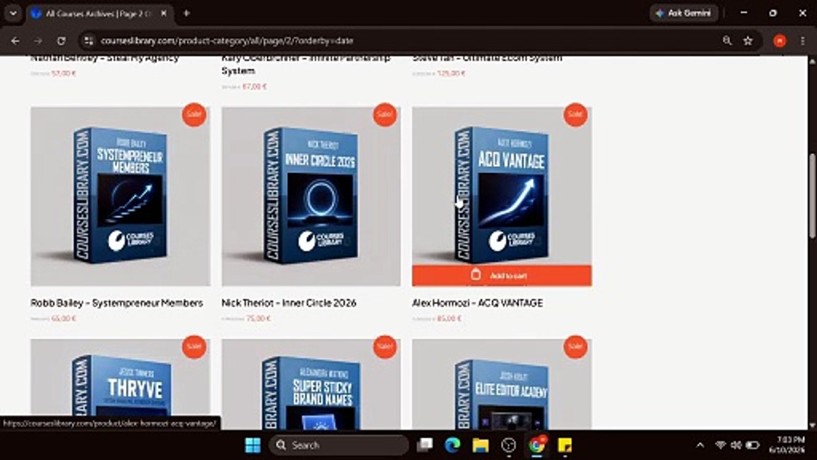Click the 57,00 € price text
Image resolution: width=817 pixels, height=460 pixels.
click(x=64, y=73)
